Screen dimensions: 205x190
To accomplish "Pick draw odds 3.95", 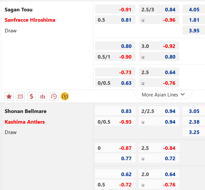I will [x=194, y=30].
